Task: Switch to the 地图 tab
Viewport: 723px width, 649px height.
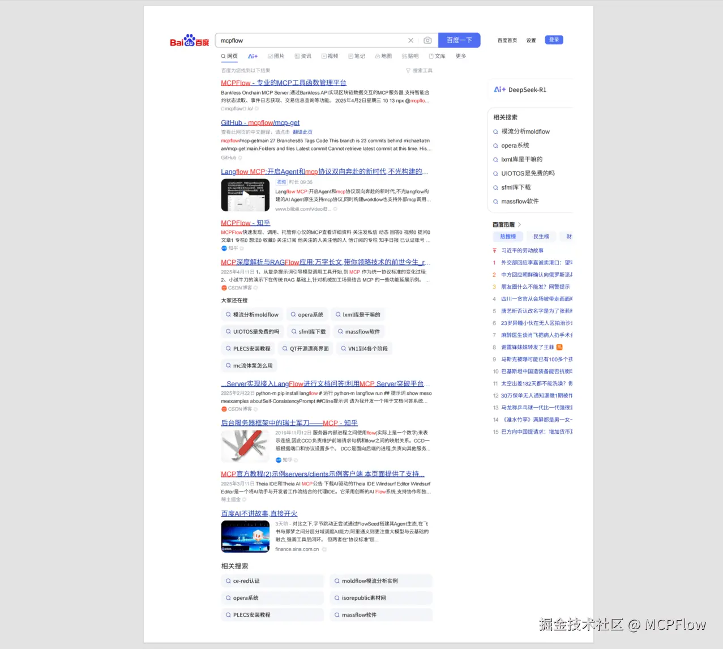Action: pyautogui.click(x=383, y=56)
